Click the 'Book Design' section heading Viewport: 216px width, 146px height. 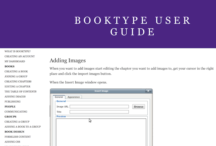pos(14,132)
